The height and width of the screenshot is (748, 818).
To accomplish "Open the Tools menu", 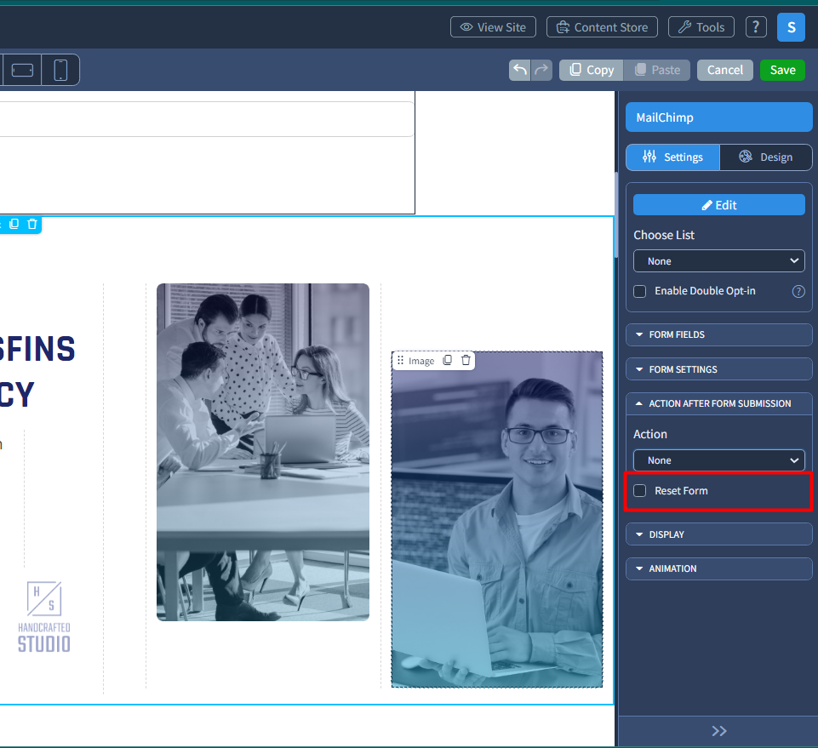I will [701, 27].
